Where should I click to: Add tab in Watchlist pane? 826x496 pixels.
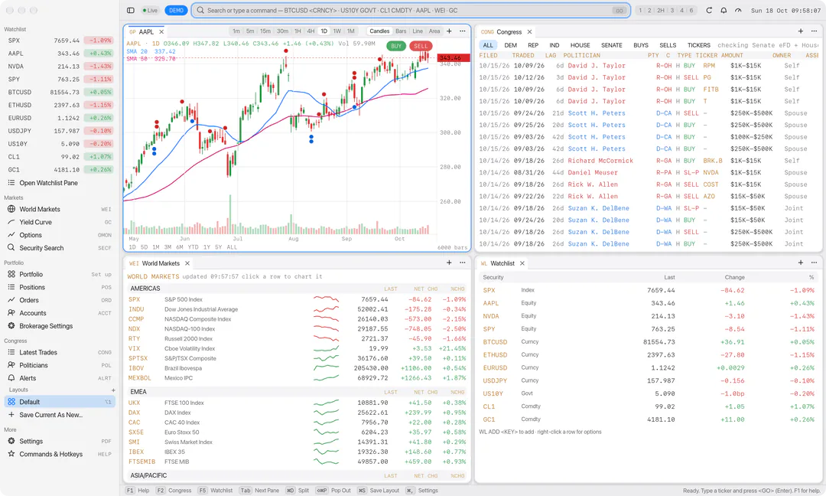point(801,263)
